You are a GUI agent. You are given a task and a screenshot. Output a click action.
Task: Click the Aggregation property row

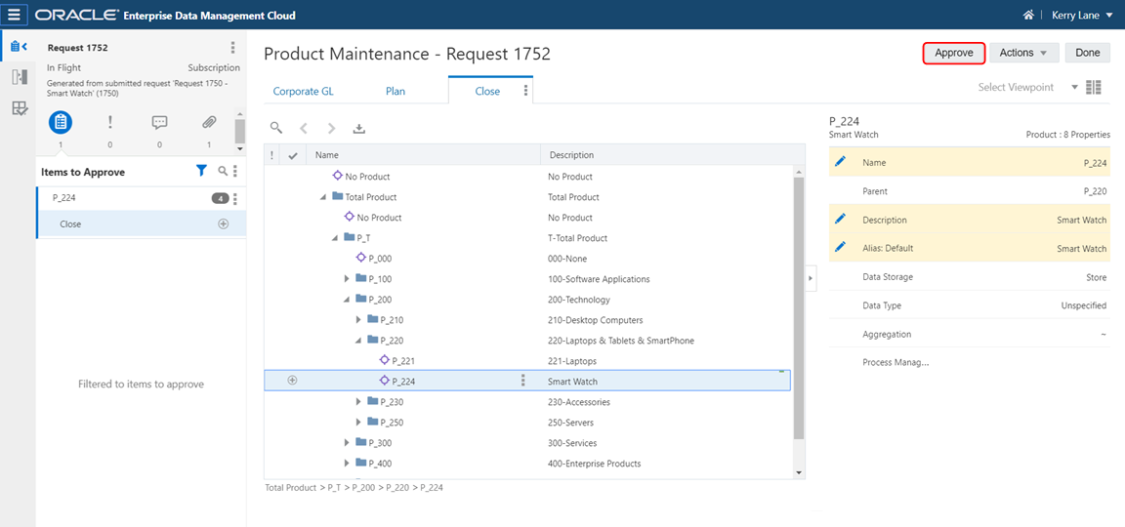(x=970, y=334)
